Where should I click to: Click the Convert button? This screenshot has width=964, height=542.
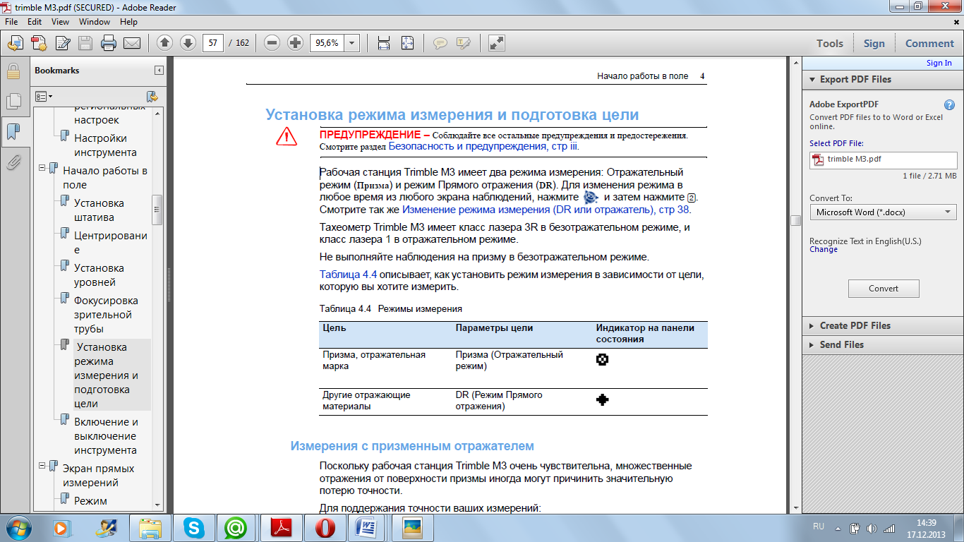[884, 288]
